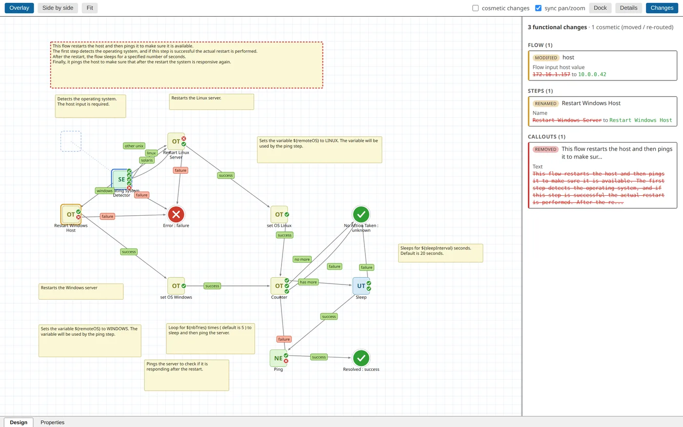Click the FLOW (1) section heading
The image size is (683, 427).
point(540,45)
